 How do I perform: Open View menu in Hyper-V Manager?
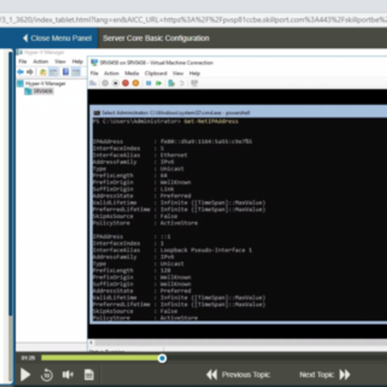point(60,61)
